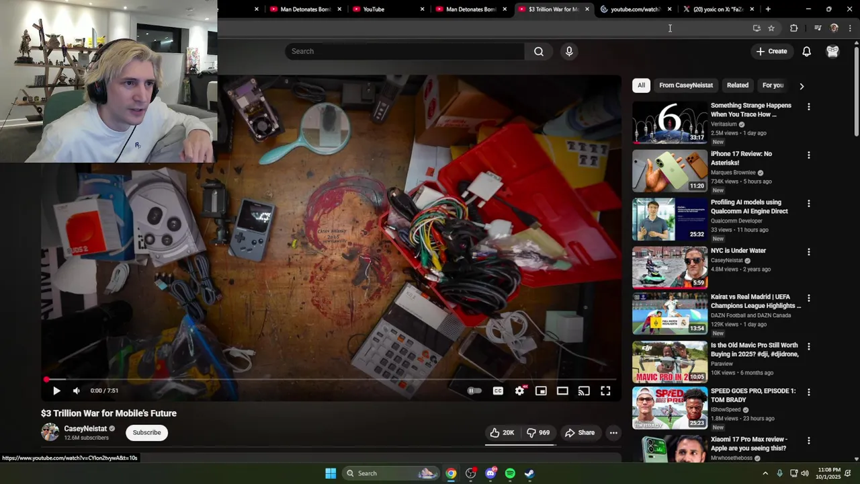Screen dimensions: 860x484
Task: Select the All filter chip
Action: click(641, 85)
